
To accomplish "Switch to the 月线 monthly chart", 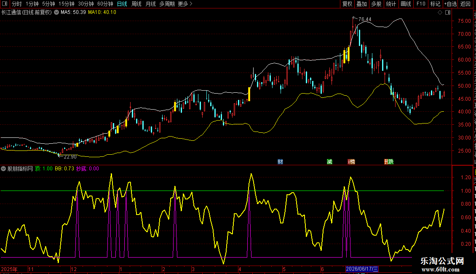I will tap(150, 4).
